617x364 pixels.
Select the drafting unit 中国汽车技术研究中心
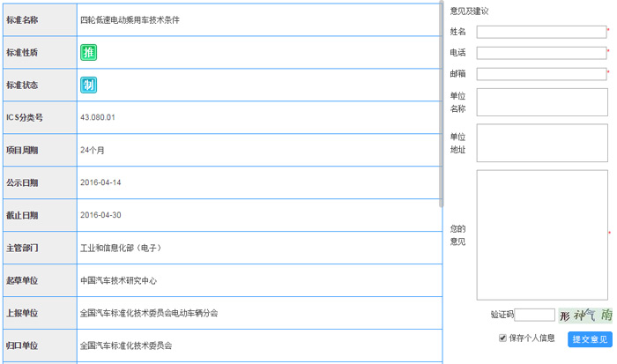click(118, 281)
